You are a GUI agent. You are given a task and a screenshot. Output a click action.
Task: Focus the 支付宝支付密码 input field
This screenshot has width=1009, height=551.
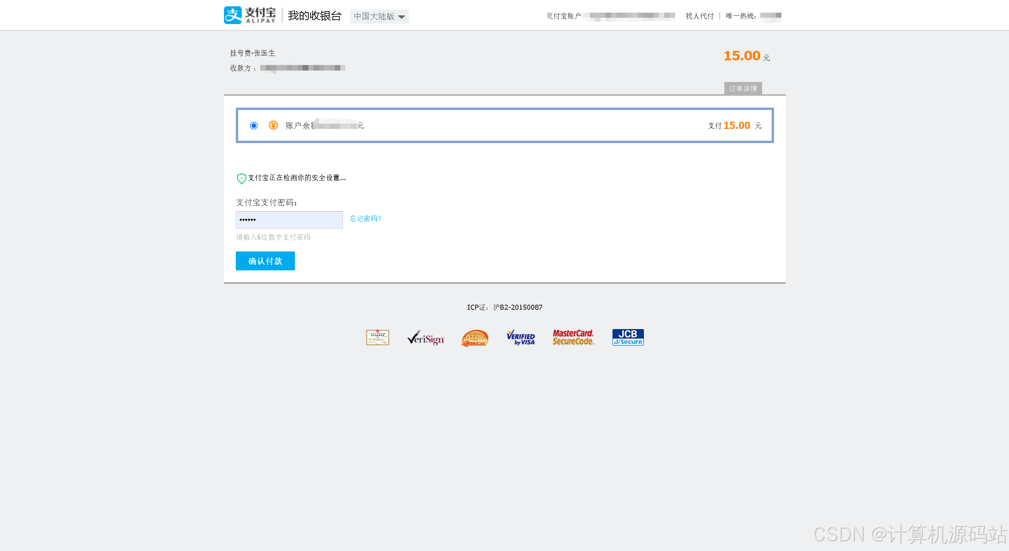coord(289,220)
